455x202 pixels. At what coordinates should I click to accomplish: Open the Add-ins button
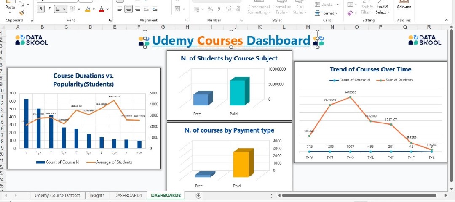404,5
